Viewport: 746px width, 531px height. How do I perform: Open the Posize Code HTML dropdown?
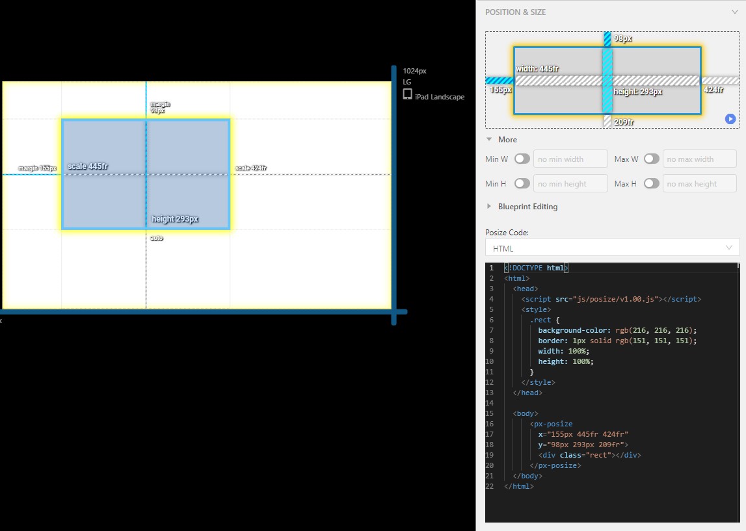tap(612, 248)
